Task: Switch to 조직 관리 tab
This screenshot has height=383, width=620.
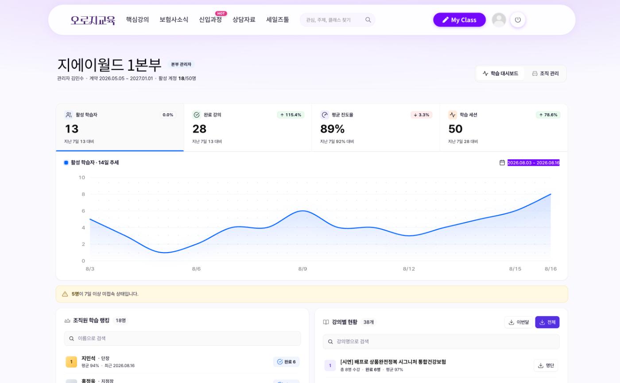Action: point(545,73)
